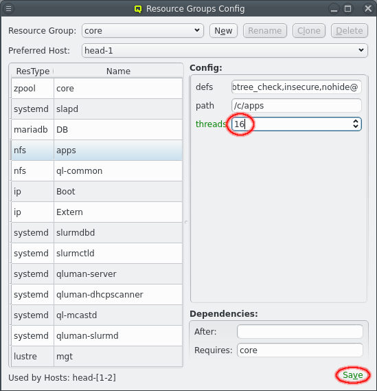This screenshot has height=391, width=377.
Task: Select the ip Boot row
Action: [97, 192]
